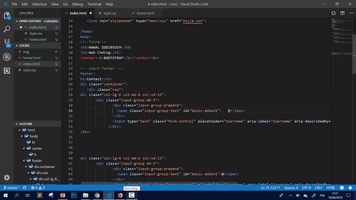
Task: Synchronize changes in the status bar
Action: pos(24,188)
